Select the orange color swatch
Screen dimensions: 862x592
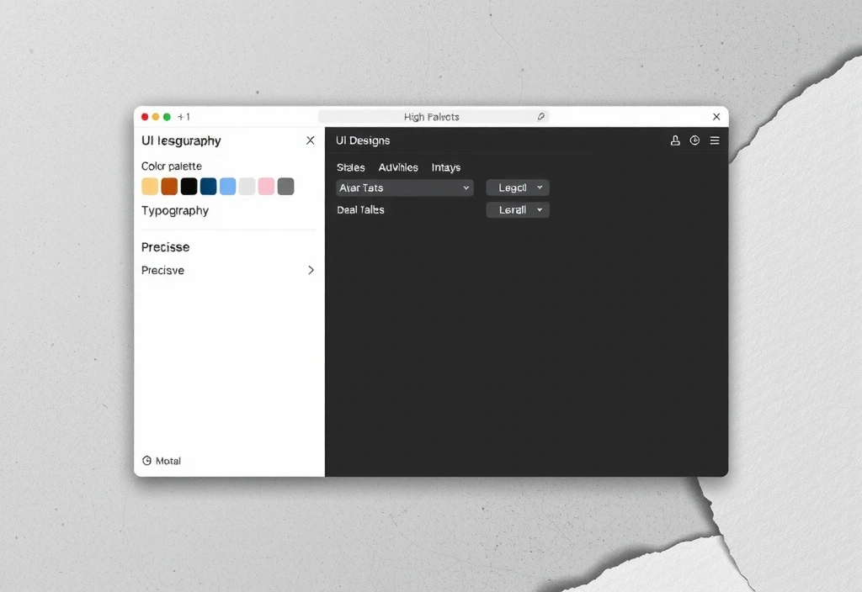coord(168,186)
